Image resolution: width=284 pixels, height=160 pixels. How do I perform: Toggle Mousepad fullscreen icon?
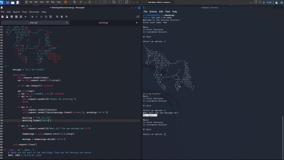pos(138,17)
